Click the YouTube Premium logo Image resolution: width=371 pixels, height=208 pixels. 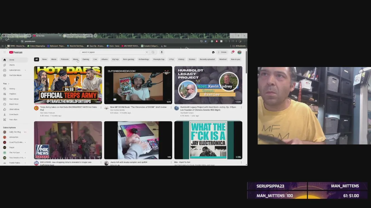point(16,52)
